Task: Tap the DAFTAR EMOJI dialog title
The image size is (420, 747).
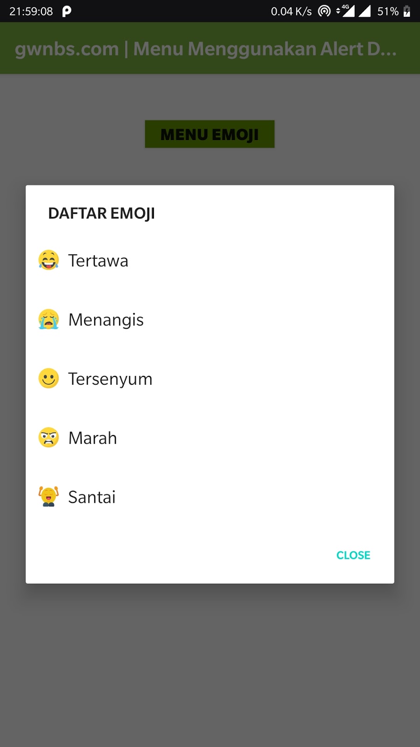Action: tap(101, 213)
